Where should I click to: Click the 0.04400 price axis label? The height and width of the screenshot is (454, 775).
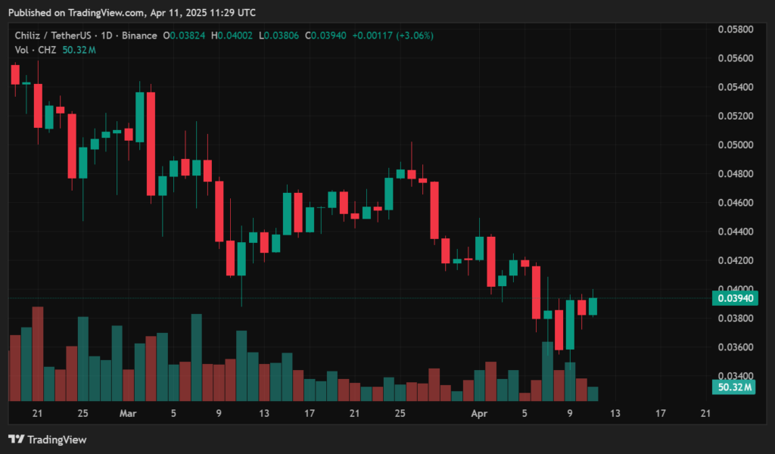click(734, 232)
